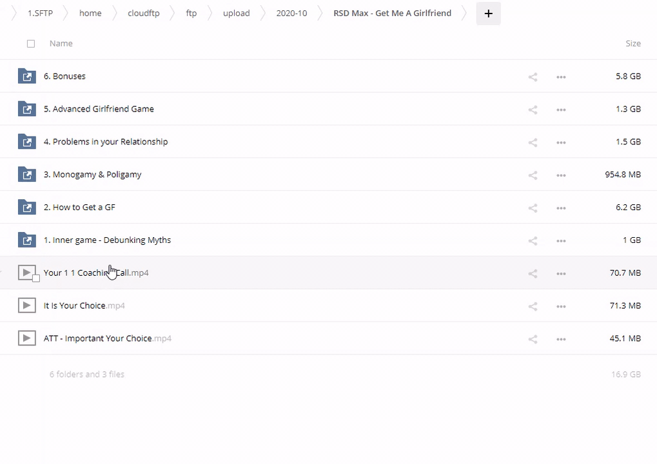Share the Your 1 1 Coaching Call.mp4 file
657x464 pixels.
(x=533, y=273)
